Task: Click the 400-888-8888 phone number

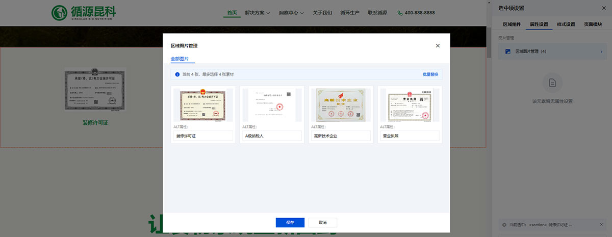Action: tap(420, 13)
